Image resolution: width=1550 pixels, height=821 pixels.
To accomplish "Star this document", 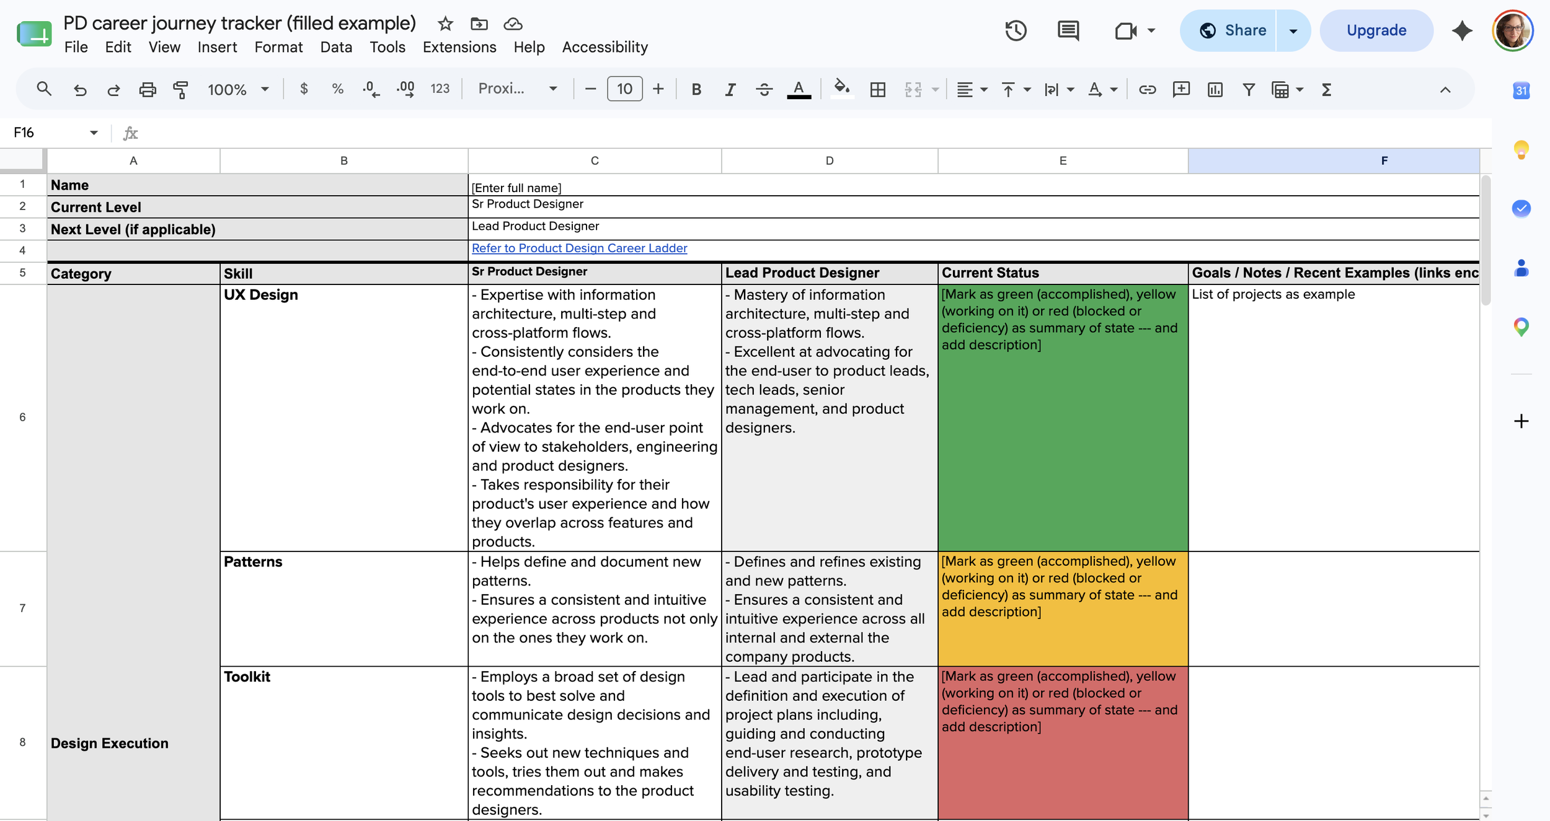I will pos(445,24).
